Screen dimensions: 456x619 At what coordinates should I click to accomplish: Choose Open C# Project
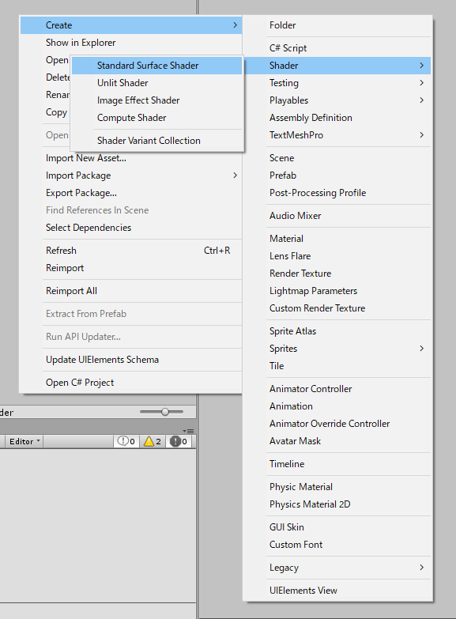131,382
